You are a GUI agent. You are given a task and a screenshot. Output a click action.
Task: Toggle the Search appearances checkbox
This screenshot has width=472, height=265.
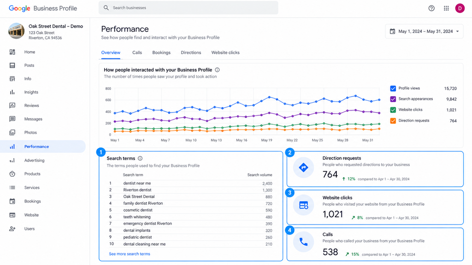click(393, 99)
